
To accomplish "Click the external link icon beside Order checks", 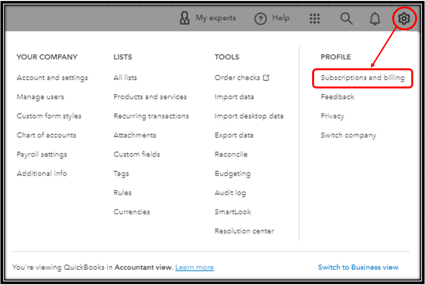I will (x=266, y=78).
